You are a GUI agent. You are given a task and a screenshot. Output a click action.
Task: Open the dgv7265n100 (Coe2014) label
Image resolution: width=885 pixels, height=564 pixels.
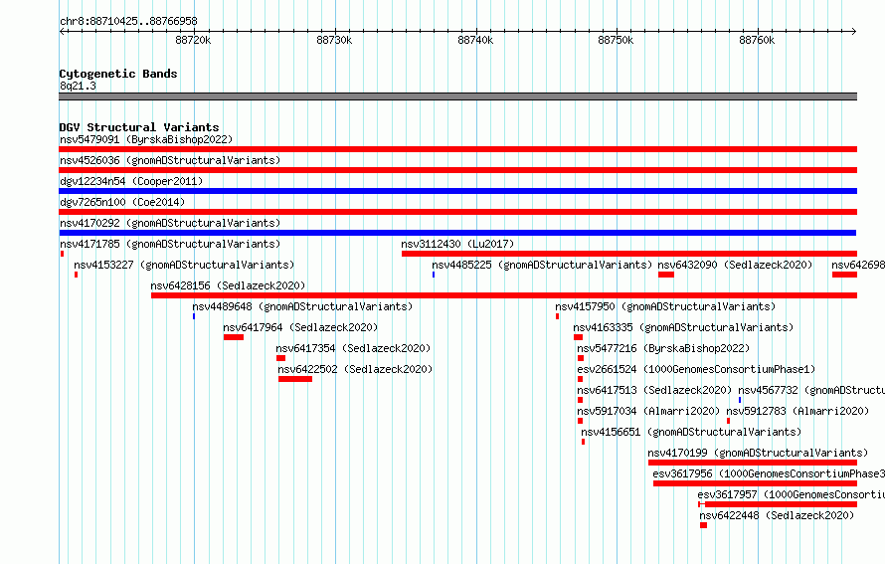click(122, 202)
